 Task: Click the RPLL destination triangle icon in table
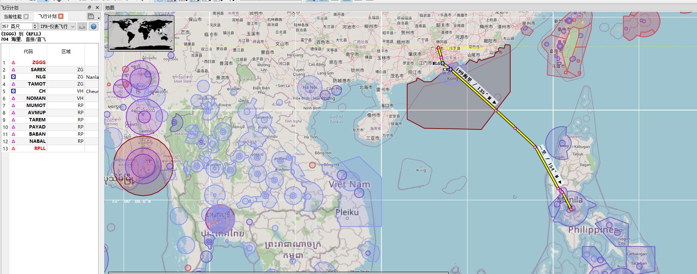click(x=13, y=148)
